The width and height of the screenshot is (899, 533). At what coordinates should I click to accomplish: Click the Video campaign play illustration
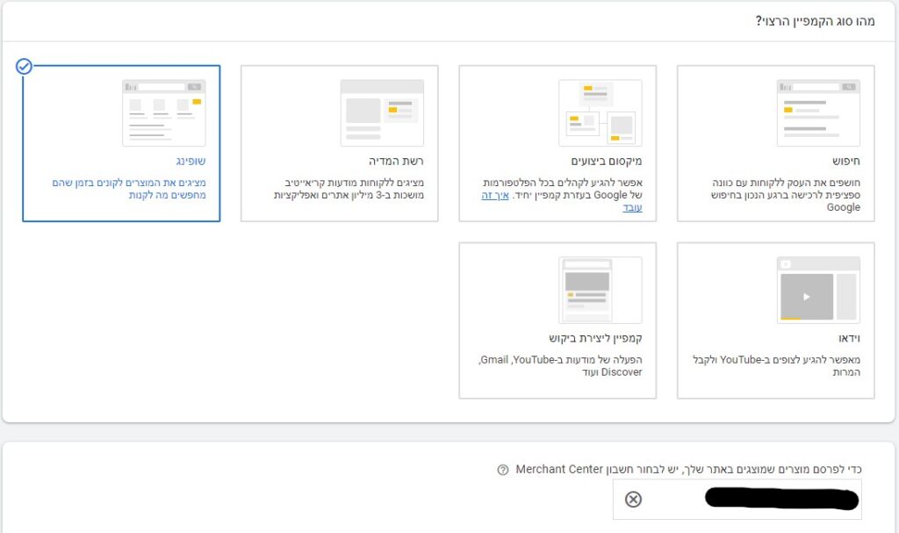(x=818, y=291)
